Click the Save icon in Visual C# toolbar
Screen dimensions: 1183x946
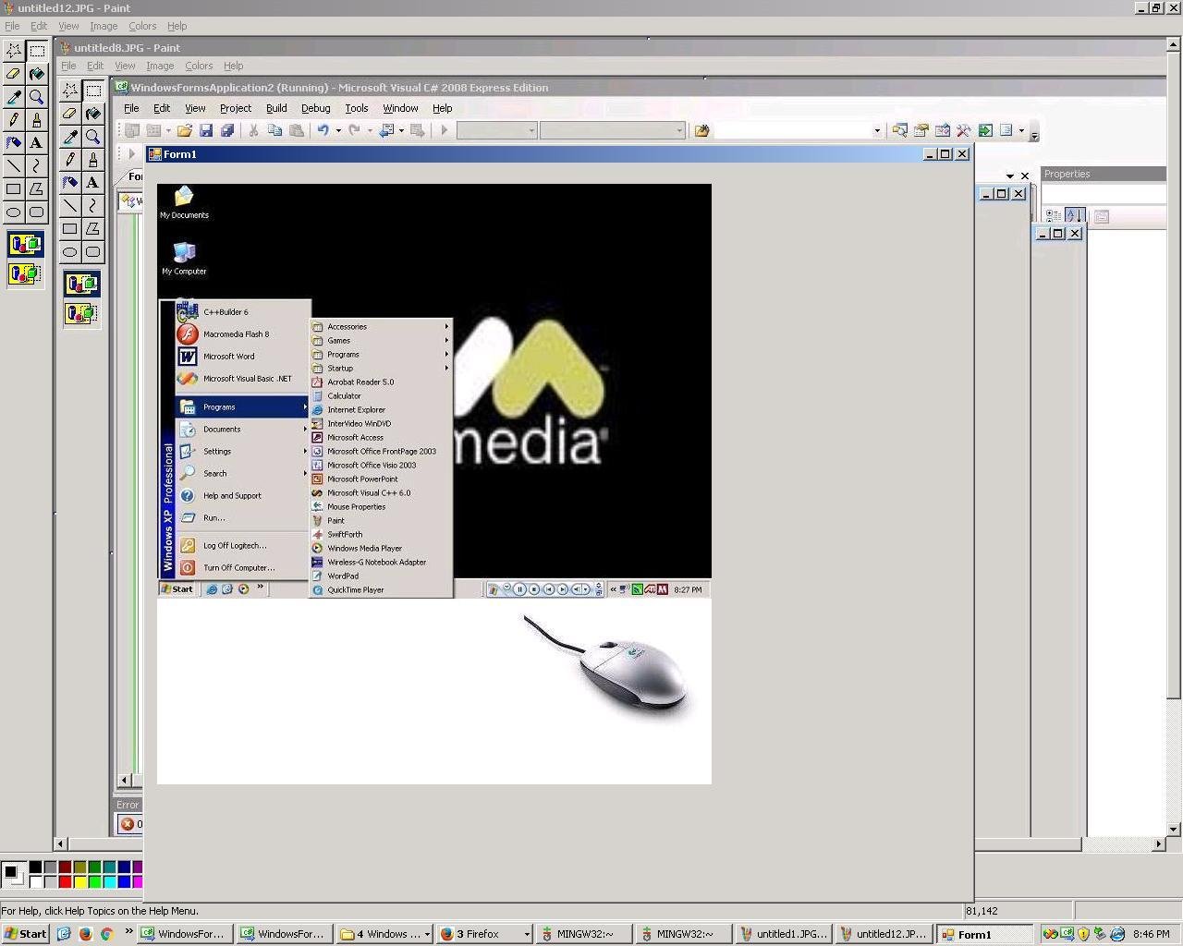206,130
